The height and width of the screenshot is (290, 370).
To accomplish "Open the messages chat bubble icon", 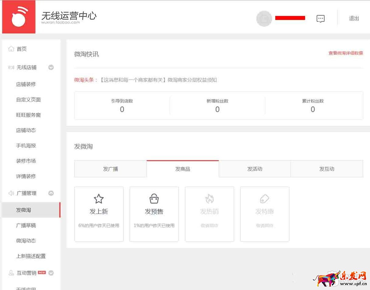I will (x=320, y=19).
